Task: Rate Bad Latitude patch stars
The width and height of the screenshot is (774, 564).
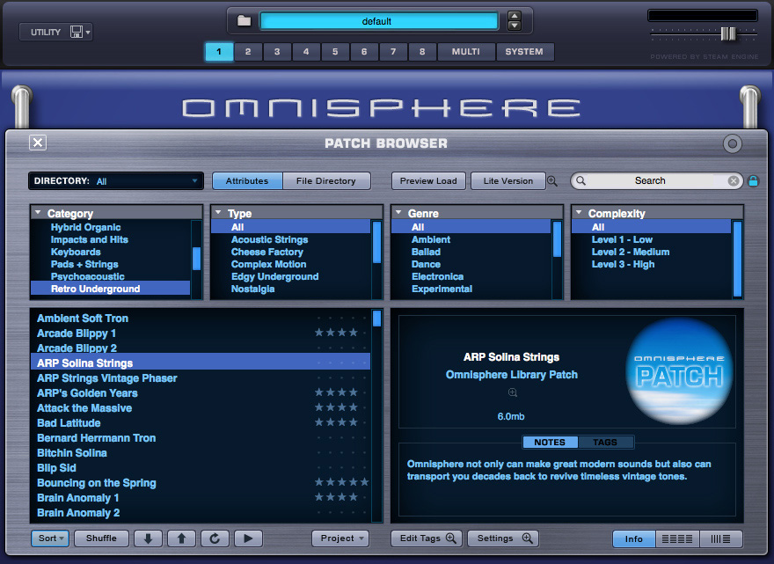Action: [341, 422]
